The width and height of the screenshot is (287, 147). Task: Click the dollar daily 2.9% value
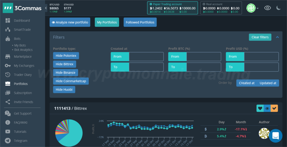click(x=221, y=129)
